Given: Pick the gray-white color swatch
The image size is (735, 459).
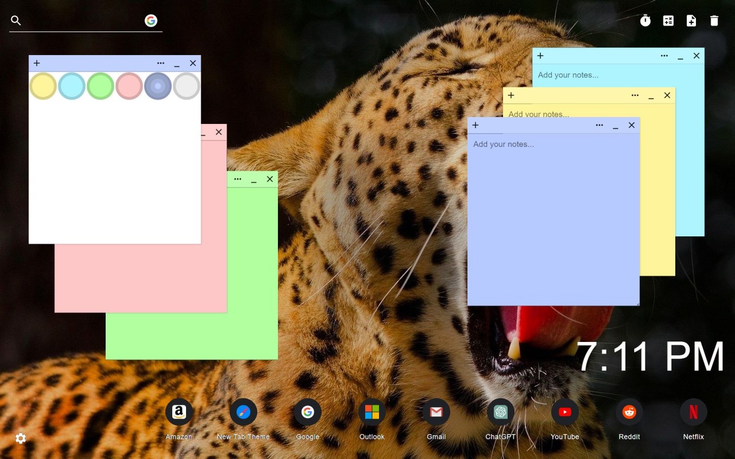Looking at the screenshot, I should 187,86.
